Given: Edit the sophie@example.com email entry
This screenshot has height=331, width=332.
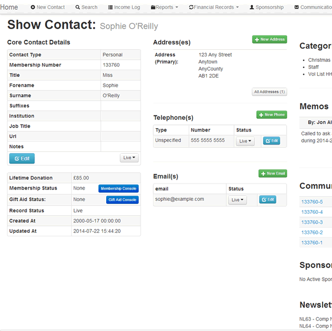Looking at the screenshot, I should pyautogui.click(x=267, y=199).
